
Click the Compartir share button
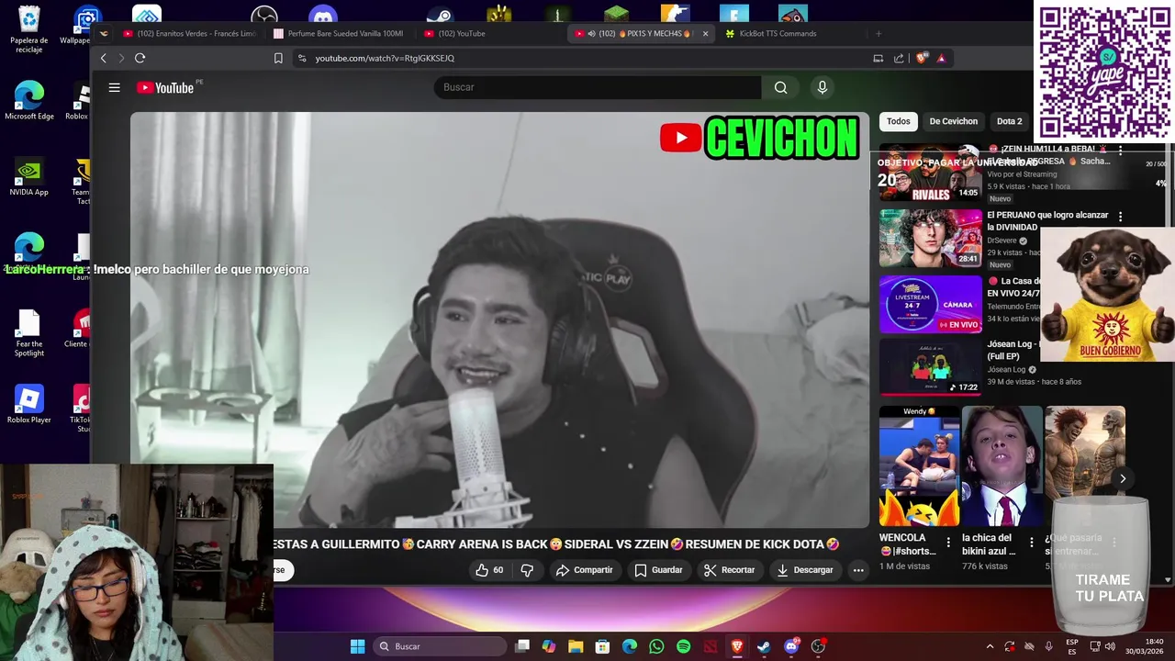pyautogui.click(x=584, y=570)
